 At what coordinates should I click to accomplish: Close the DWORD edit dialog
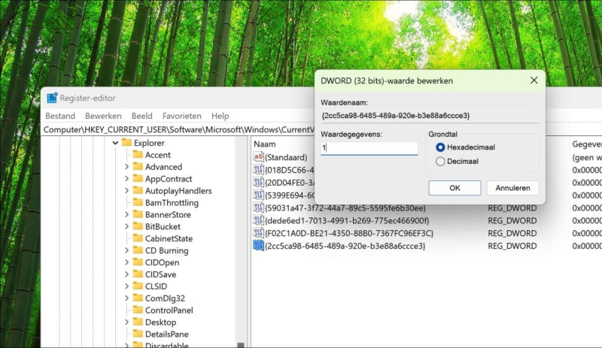(534, 80)
